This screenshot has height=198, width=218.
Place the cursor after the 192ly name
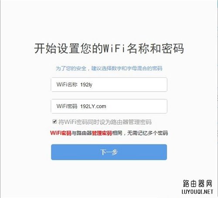(x=92, y=85)
